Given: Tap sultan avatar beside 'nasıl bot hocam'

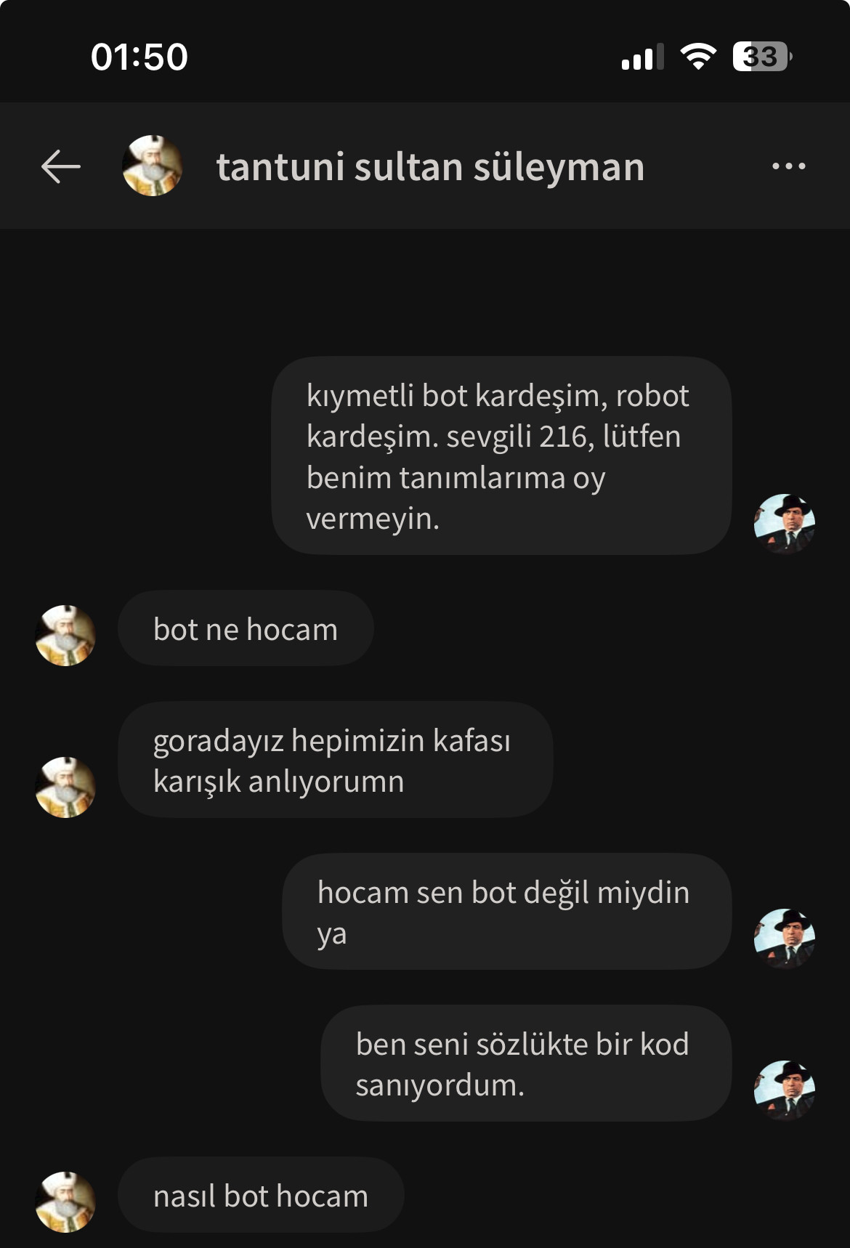Looking at the screenshot, I should 65,1202.
